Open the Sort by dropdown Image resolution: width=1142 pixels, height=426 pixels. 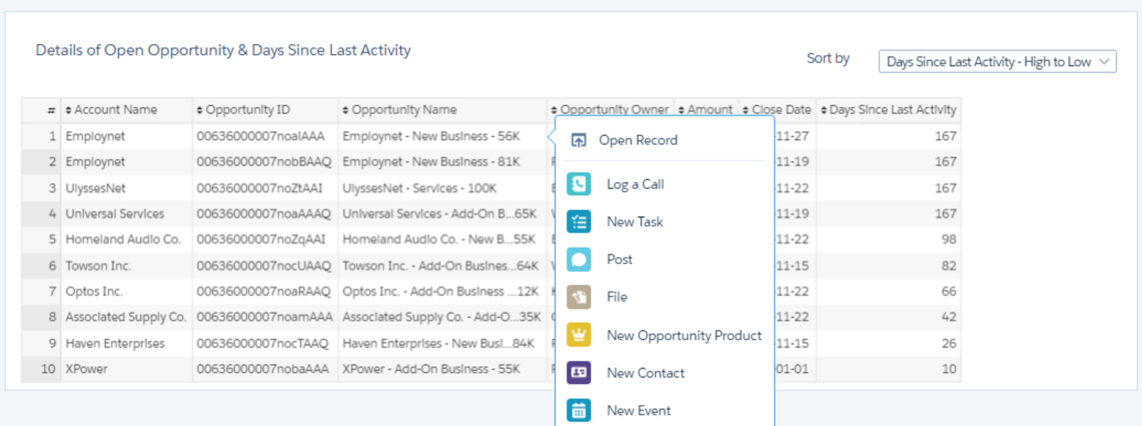click(x=997, y=61)
